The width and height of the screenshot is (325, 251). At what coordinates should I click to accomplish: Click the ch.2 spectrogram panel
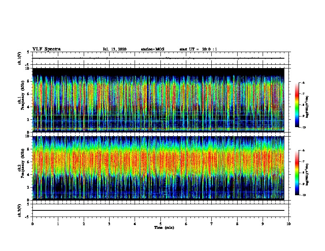pos(158,168)
